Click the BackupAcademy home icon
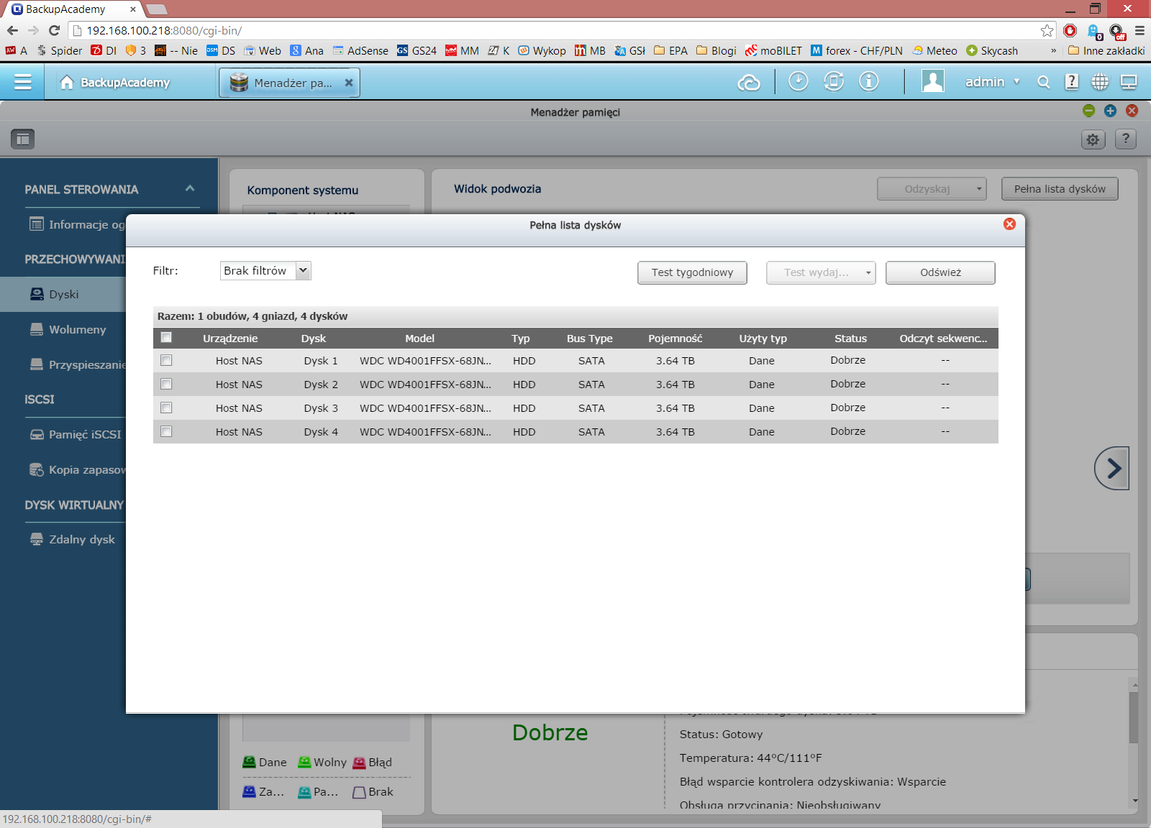This screenshot has height=828, width=1151. pos(67,82)
